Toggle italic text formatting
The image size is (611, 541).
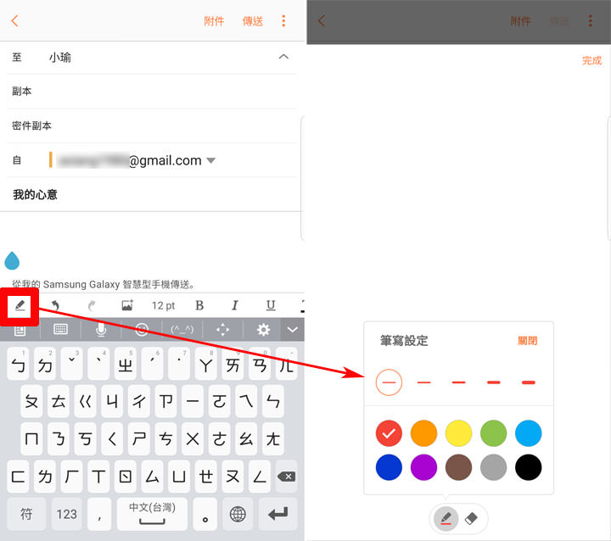(x=235, y=305)
